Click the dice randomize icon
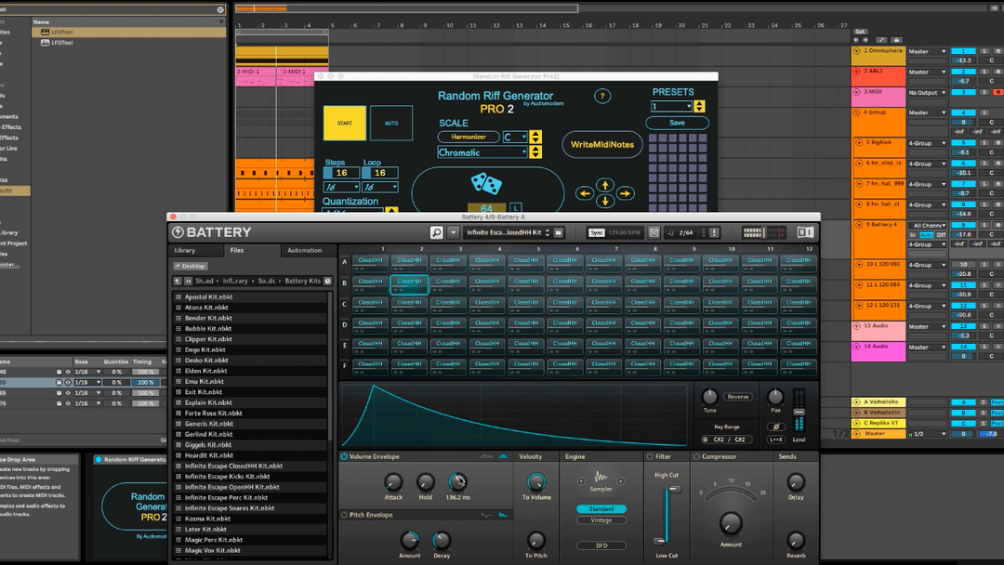The width and height of the screenshot is (1004, 565). click(487, 182)
